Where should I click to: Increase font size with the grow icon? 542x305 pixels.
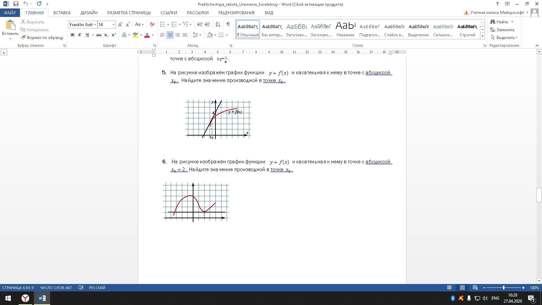coord(120,24)
